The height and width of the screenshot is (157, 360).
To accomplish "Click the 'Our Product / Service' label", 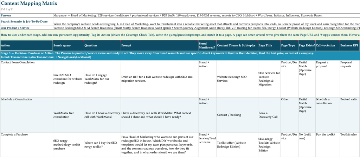I will coord(26,28).
